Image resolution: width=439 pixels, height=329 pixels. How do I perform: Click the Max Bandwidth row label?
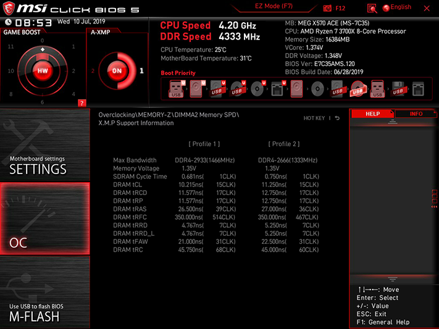coord(135,160)
